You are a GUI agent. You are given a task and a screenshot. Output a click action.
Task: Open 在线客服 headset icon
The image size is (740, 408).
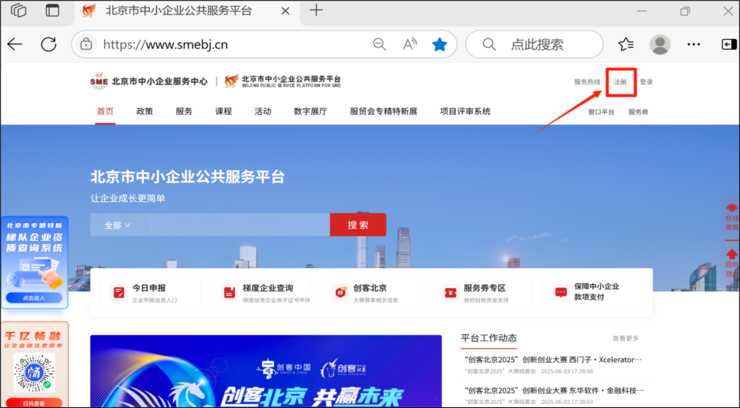click(x=732, y=208)
